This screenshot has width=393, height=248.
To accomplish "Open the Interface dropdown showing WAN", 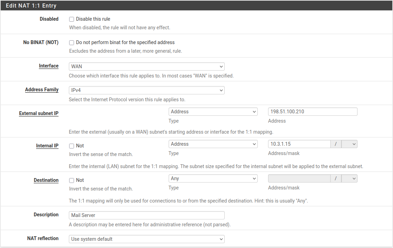I will point(147,66).
